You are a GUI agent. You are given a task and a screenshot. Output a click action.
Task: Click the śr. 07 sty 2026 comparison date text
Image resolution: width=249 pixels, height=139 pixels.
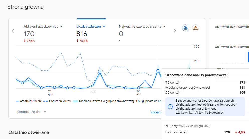click(188, 126)
